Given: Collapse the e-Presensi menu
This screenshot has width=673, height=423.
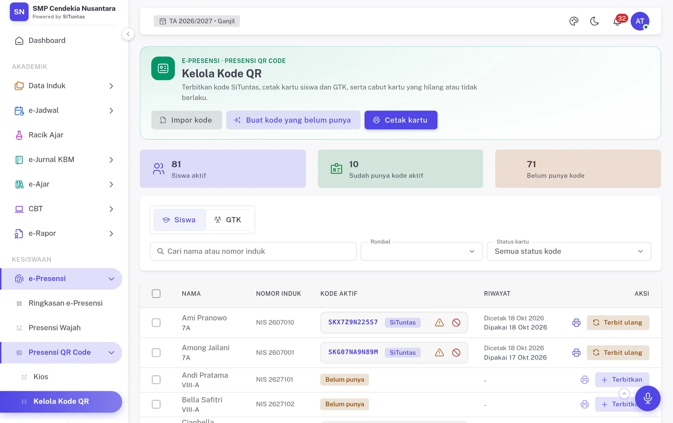Looking at the screenshot, I should pos(61,279).
